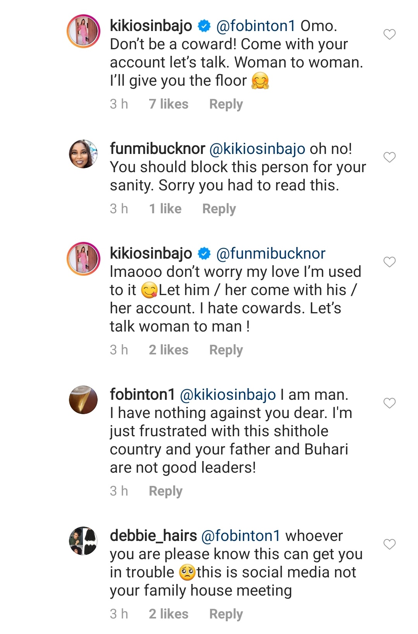Reply to kikiosinbajo's first comment
This screenshot has height=634, width=418.
[226, 104]
